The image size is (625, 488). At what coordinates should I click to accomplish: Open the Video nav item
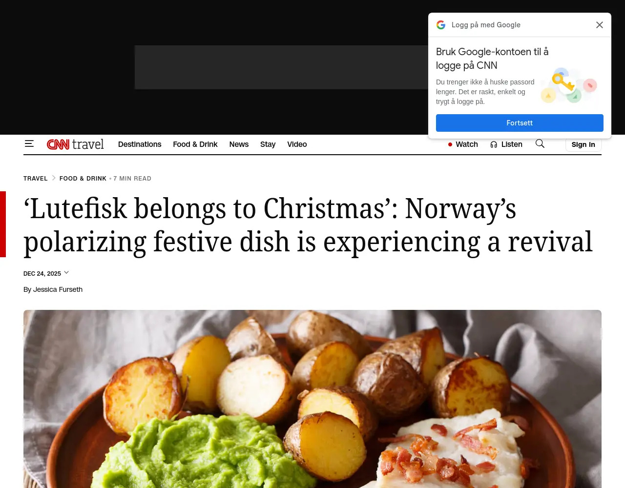tap(297, 144)
